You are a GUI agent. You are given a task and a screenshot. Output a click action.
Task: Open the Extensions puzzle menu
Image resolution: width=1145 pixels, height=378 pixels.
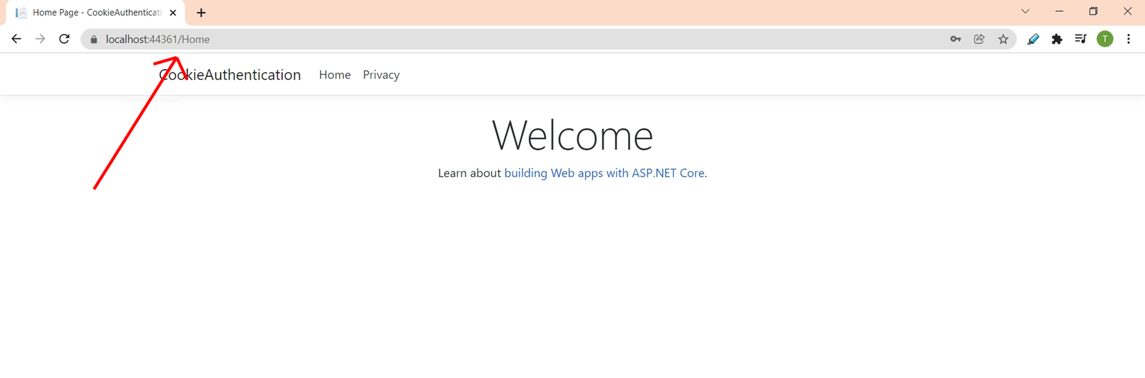tap(1057, 40)
